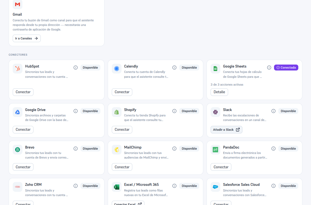Connect the Brevo integration

coord(23,167)
